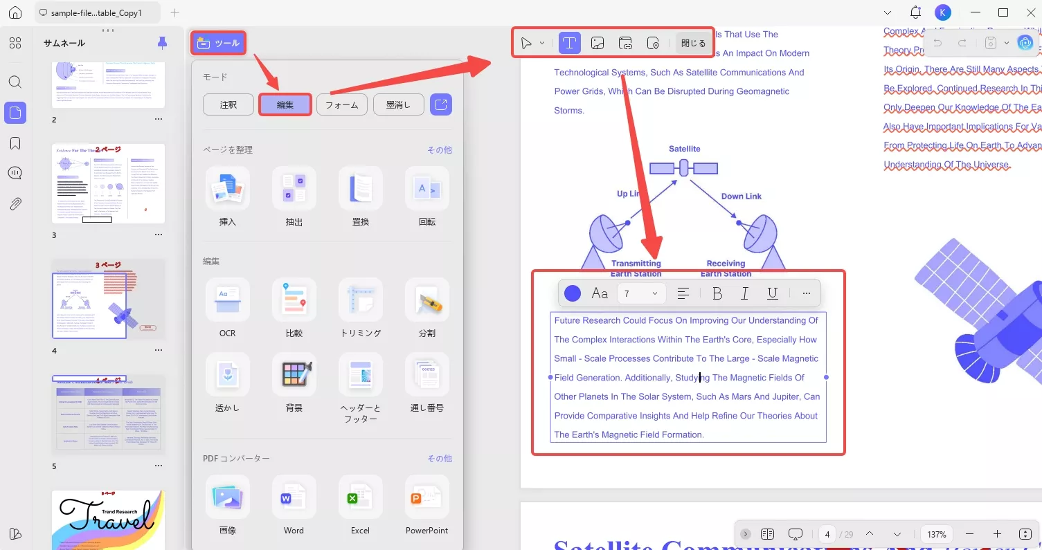Screen dimensions: 1042x550
Task: Open more text formatting options
Action: pos(806,293)
